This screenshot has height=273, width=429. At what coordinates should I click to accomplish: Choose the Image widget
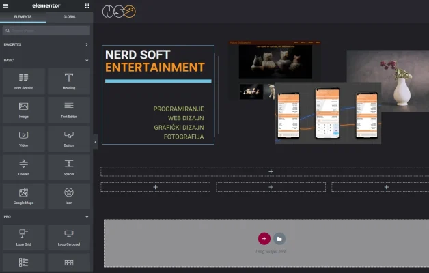coord(23,110)
